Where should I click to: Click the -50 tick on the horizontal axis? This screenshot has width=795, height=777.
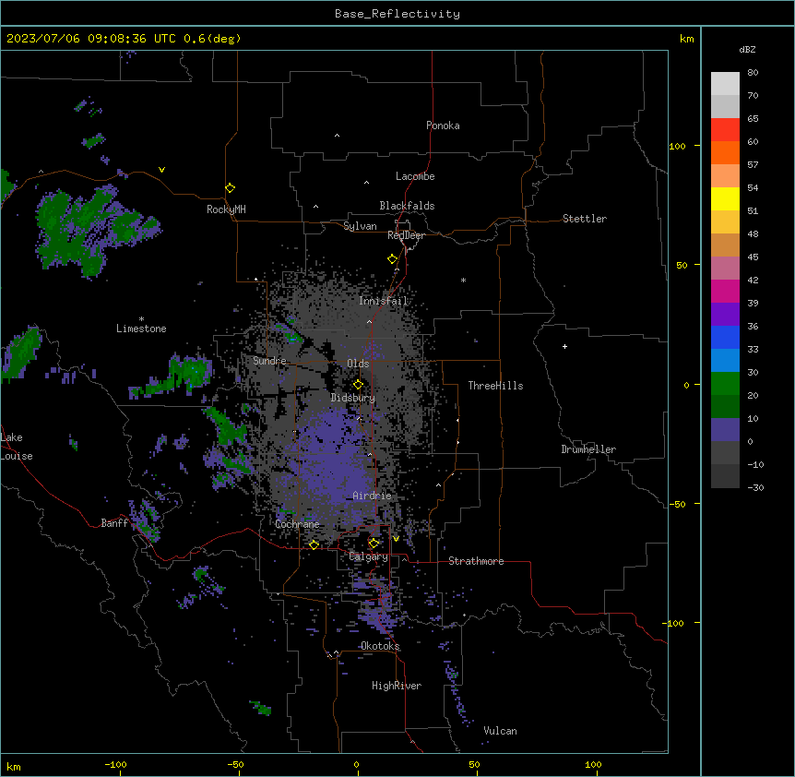pyautogui.click(x=235, y=764)
